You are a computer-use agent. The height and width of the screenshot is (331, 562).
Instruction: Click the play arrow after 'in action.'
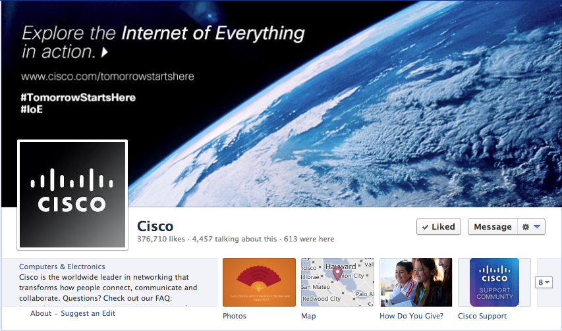coord(104,53)
